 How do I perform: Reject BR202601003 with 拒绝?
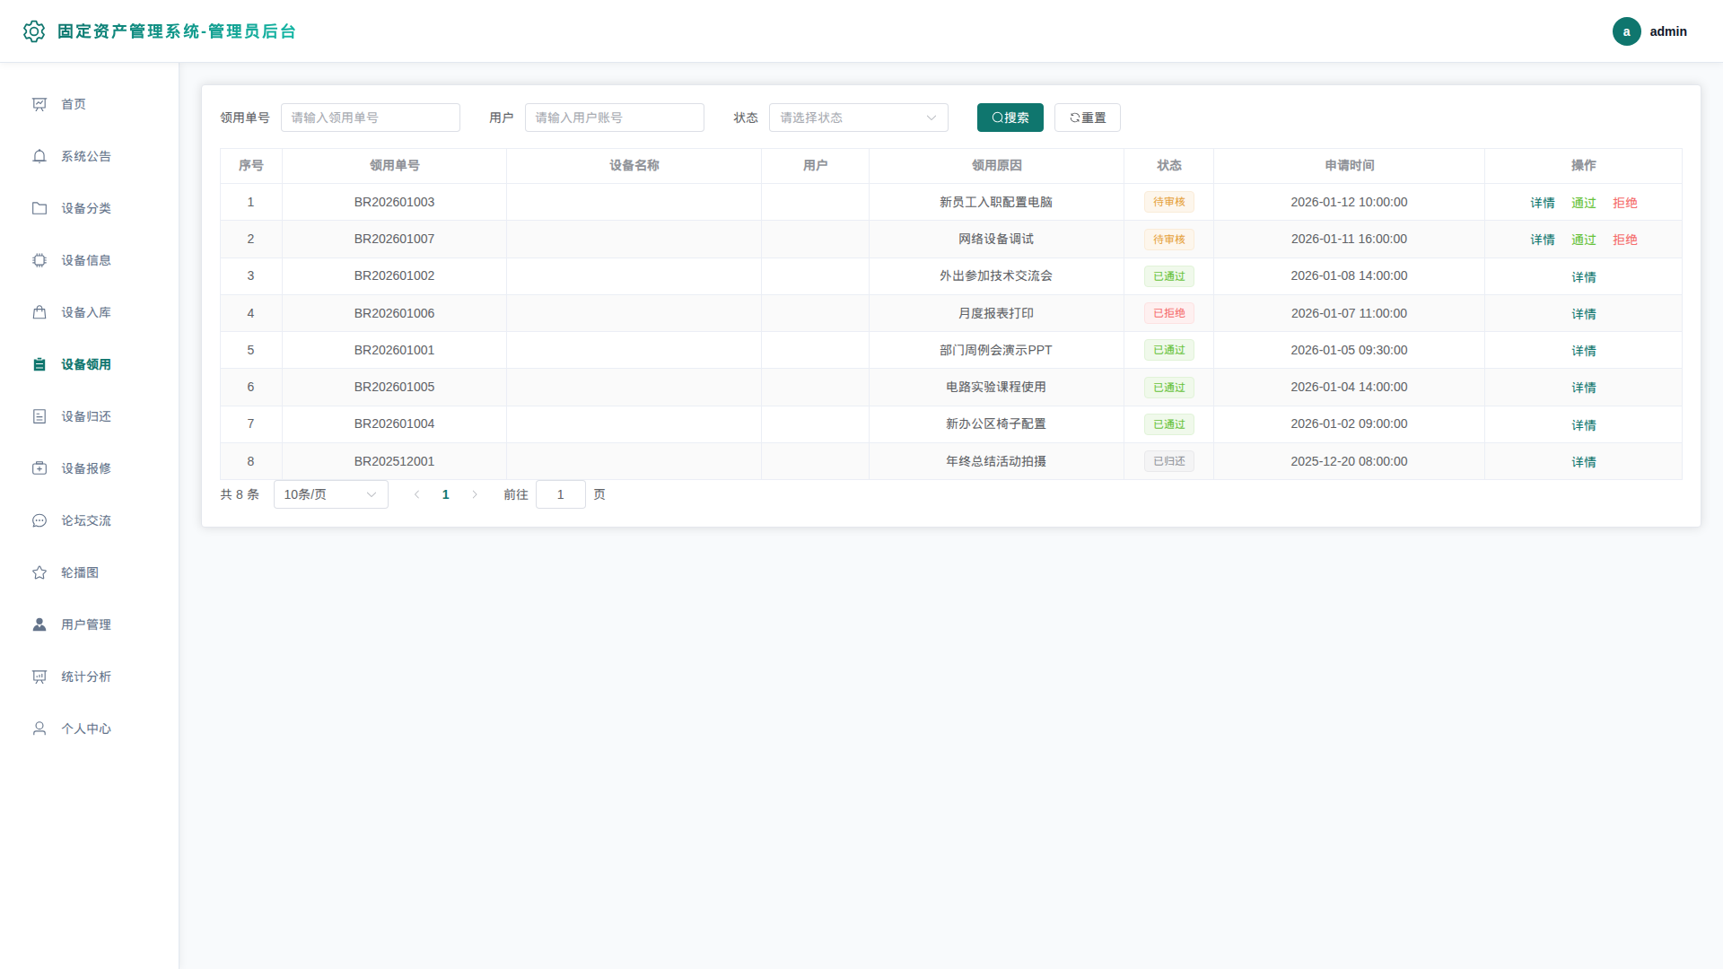coord(1624,203)
